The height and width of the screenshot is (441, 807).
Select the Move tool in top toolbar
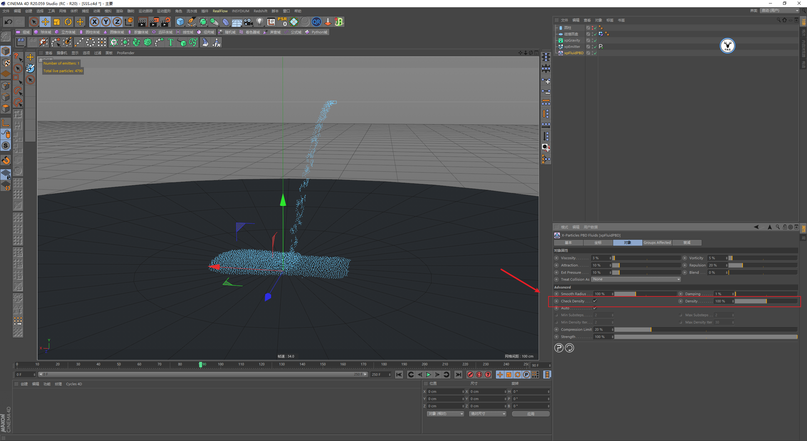(45, 22)
